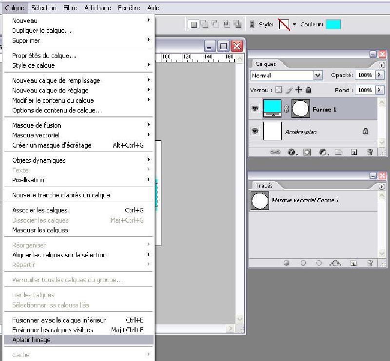The height and width of the screenshot is (361, 390).
Task: Open the Filtre menu
Action: (70, 8)
